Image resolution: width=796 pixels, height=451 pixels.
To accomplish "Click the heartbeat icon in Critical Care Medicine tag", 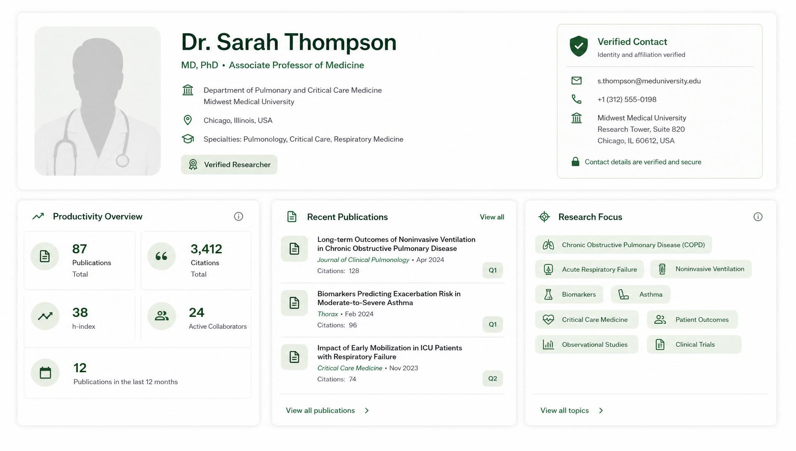I will (x=548, y=320).
